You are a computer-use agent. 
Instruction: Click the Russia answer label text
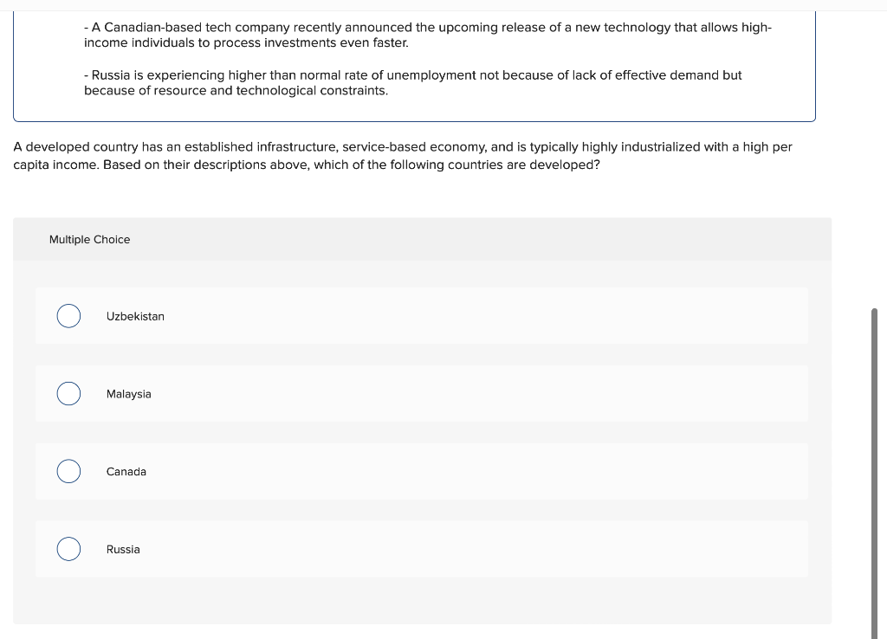tap(123, 550)
